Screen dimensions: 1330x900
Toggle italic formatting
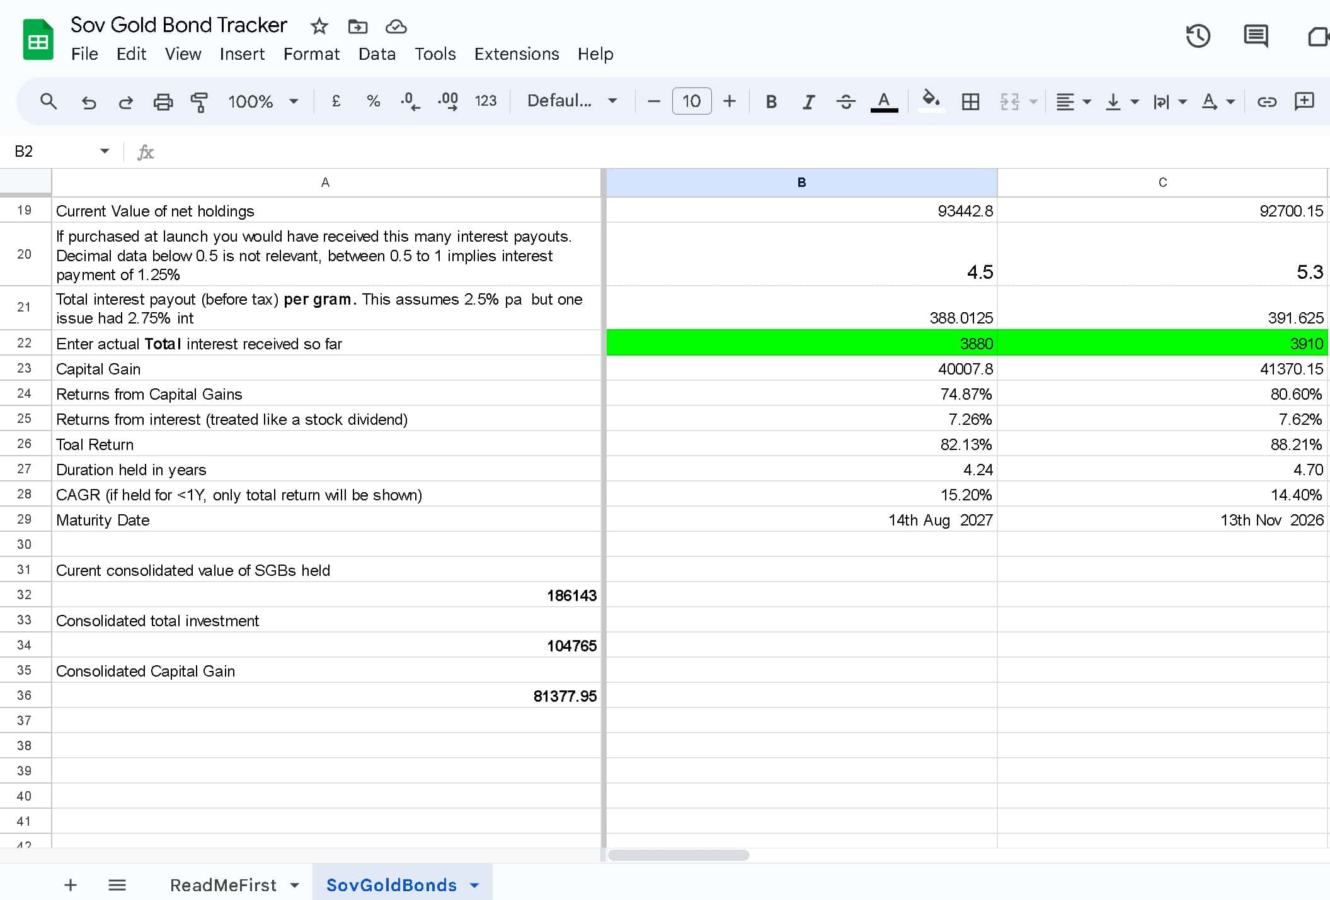[808, 101]
